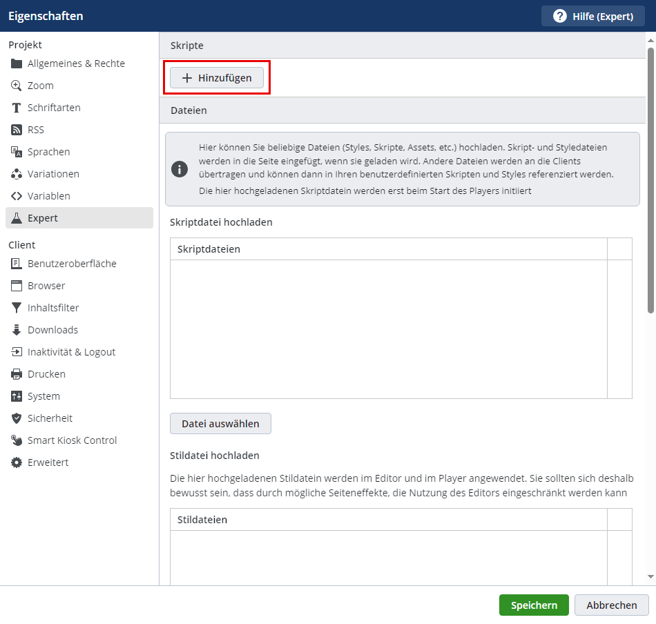Click the printer icon beside Drucken
The height and width of the screenshot is (624, 656).
point(17,374)
